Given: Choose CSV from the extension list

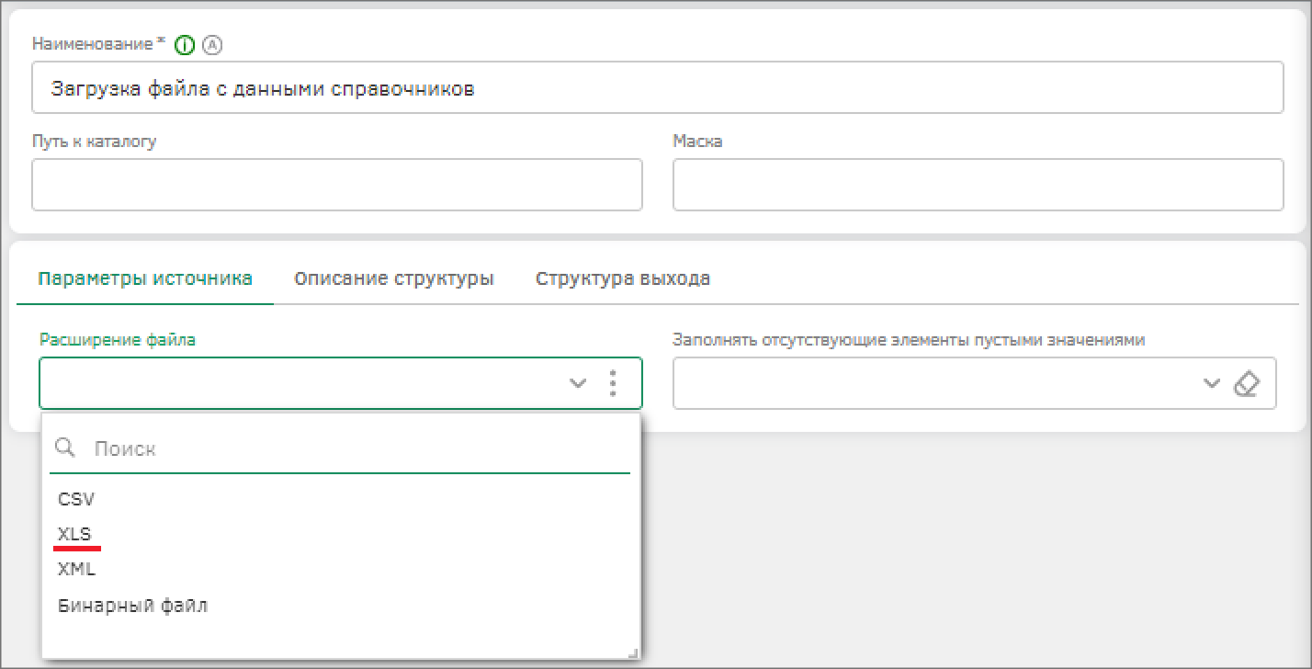Looking at the screenshot, I should pos(76,499).
